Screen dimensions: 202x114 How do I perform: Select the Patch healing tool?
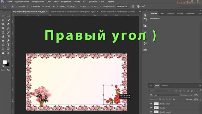pos(3,28)
